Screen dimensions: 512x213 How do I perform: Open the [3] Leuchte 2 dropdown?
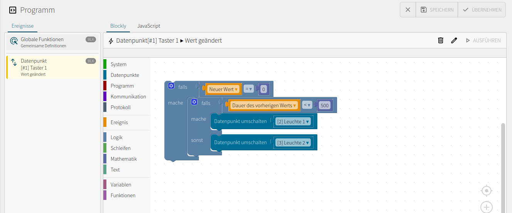(293, 143)
